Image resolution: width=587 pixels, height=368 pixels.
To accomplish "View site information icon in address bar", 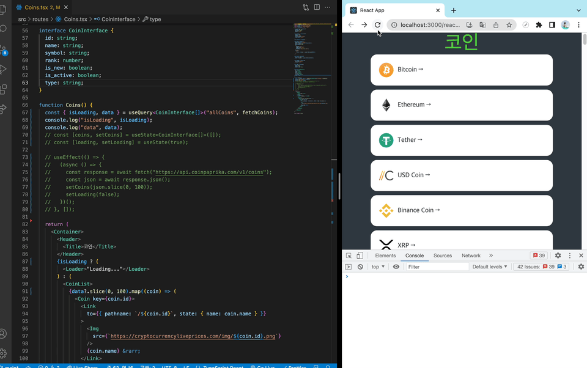I will pos(394,24).
